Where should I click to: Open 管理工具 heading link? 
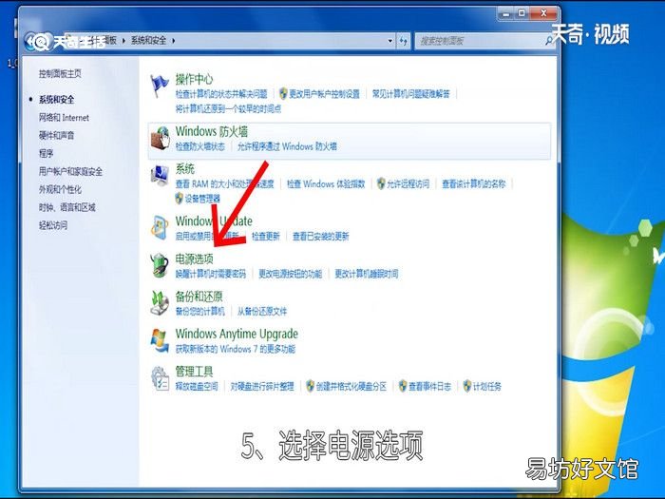coord(194,372)
